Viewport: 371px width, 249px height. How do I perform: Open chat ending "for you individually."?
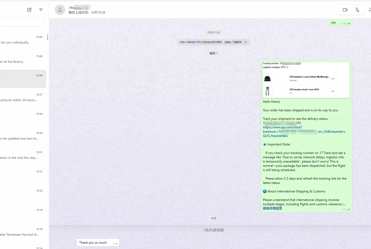tap(21, 40)
